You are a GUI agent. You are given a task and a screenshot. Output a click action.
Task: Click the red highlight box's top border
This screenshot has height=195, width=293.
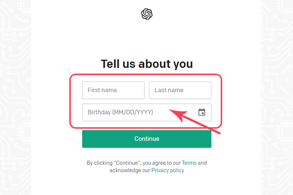click(146, 75)
